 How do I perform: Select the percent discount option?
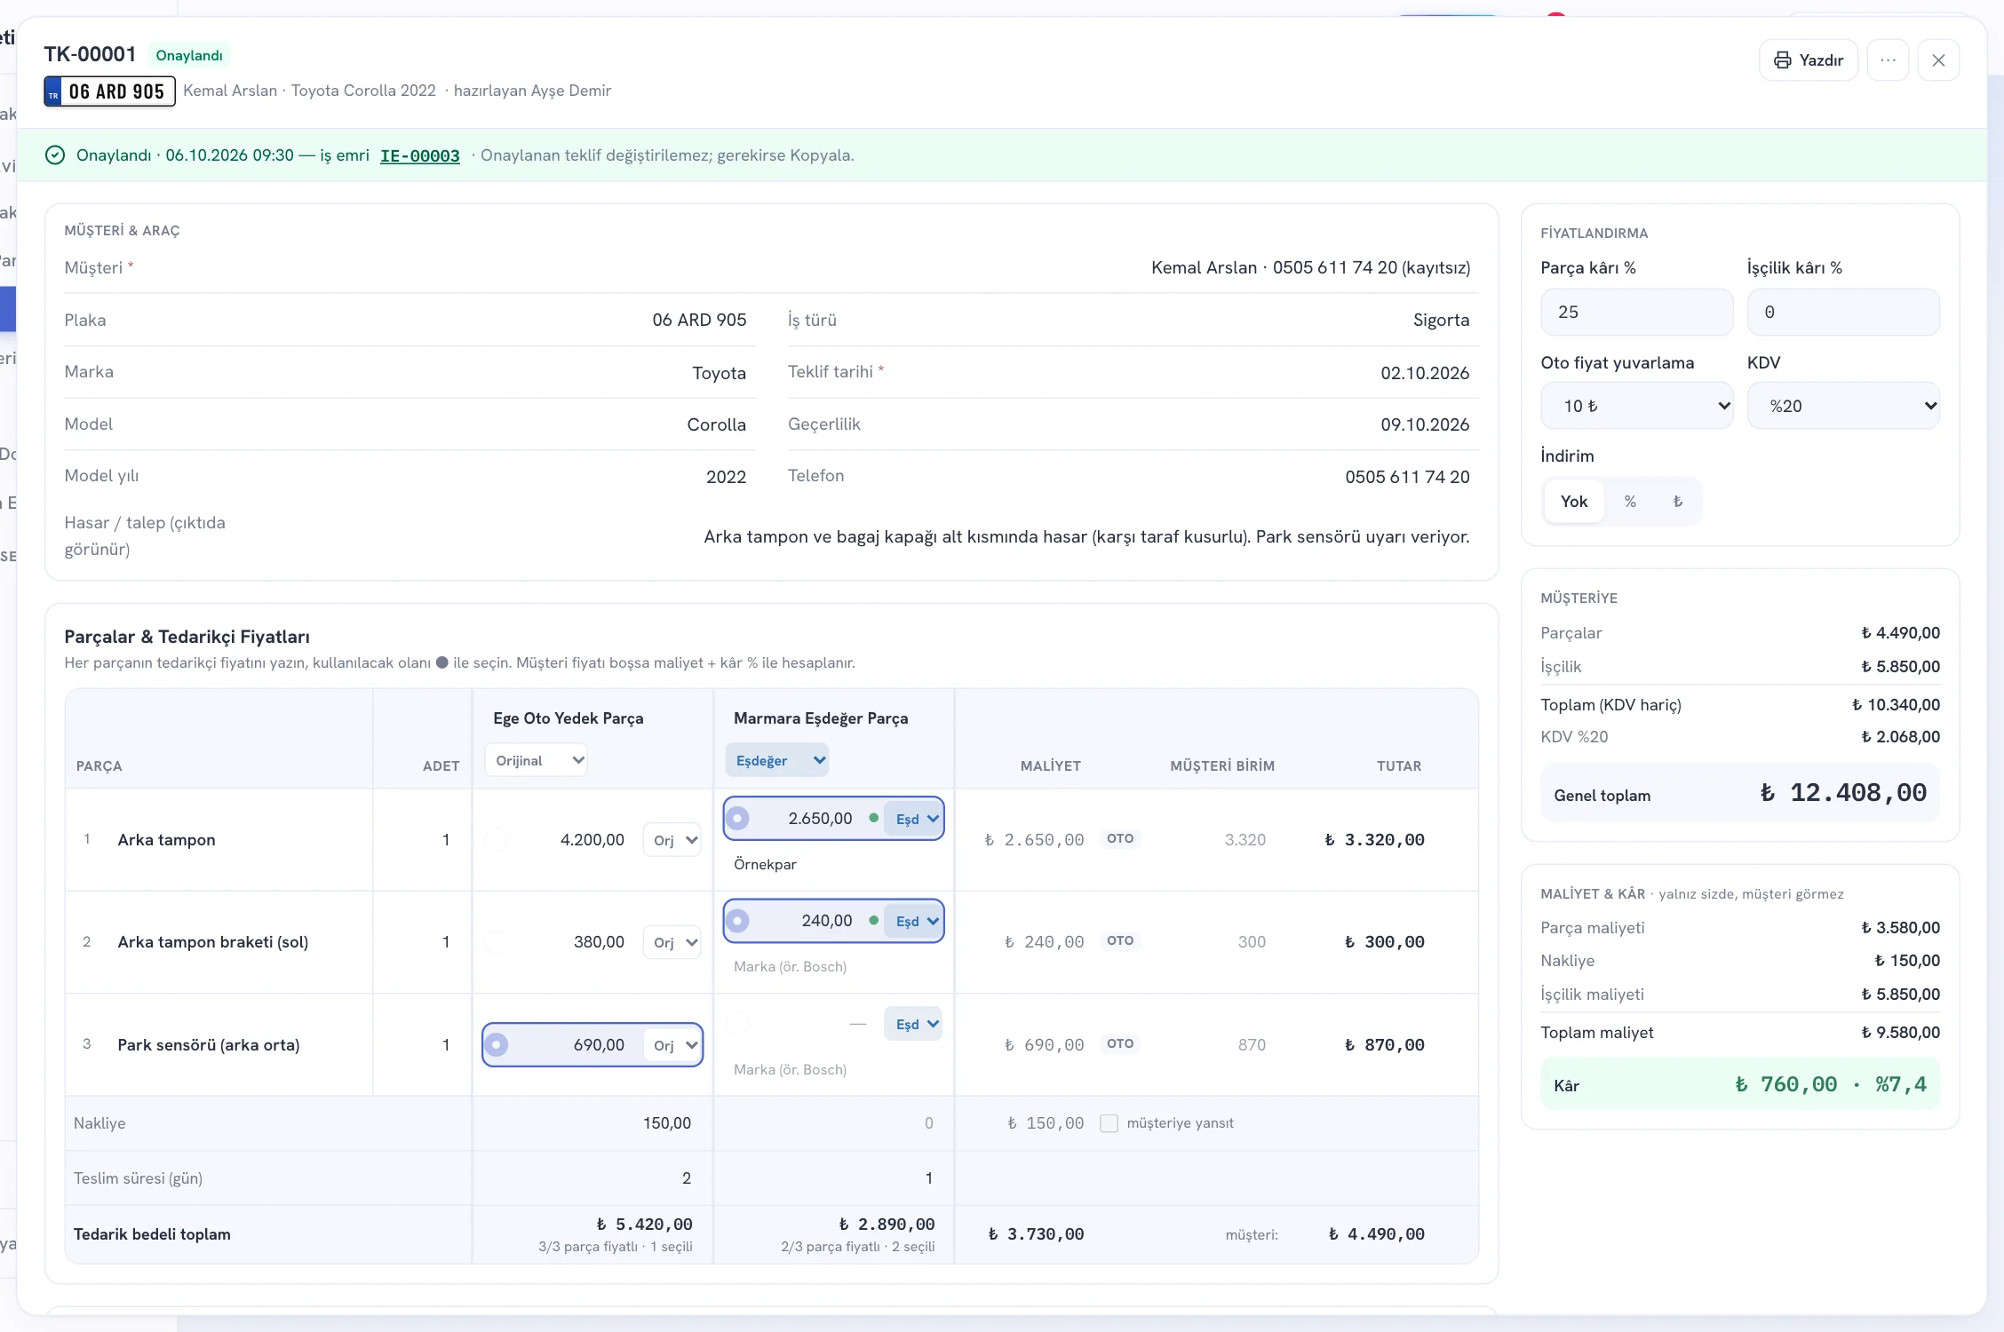pos(1630,502)
